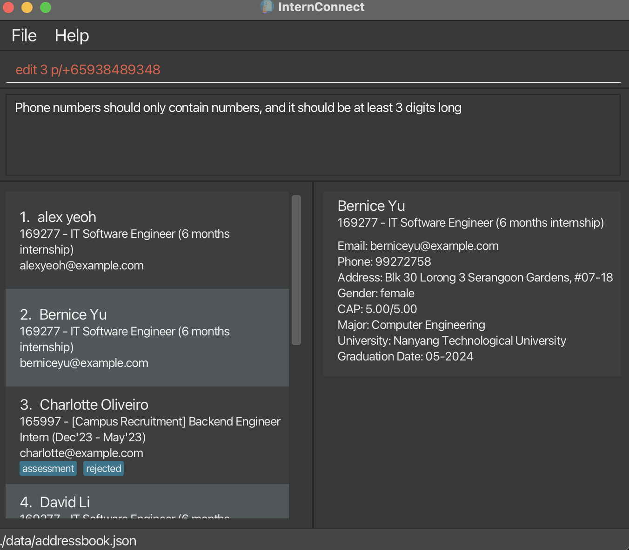The height and width of the screenshot is (550, 629).
Task: Click alex yeoh's IT Software Engineer job text
Action: (x=125, y=242)
